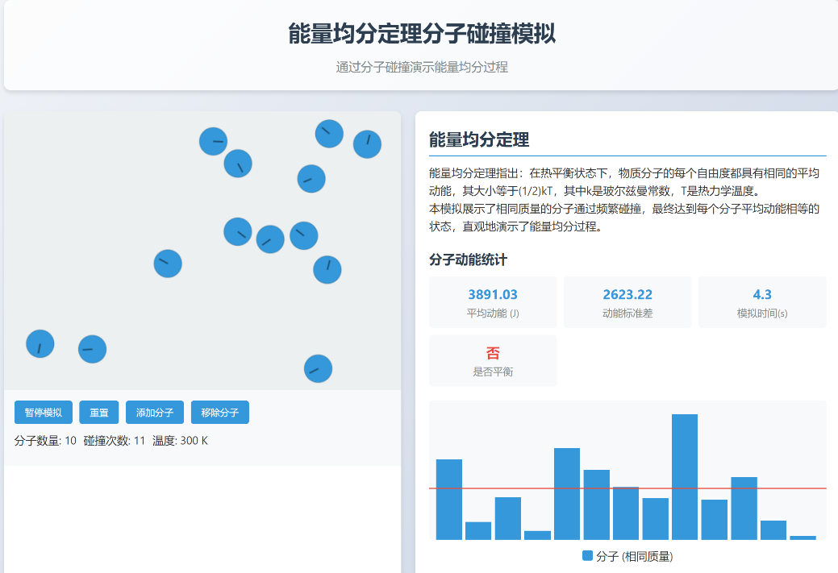This screenshot has height=573, width=838.
Task: Add a molecule with 添加分子
Action: [x=155, y=413]
